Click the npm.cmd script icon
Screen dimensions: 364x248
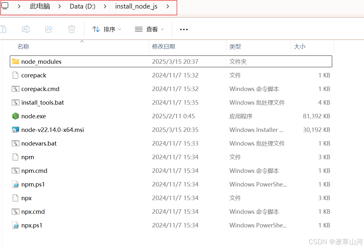point(16,171)
